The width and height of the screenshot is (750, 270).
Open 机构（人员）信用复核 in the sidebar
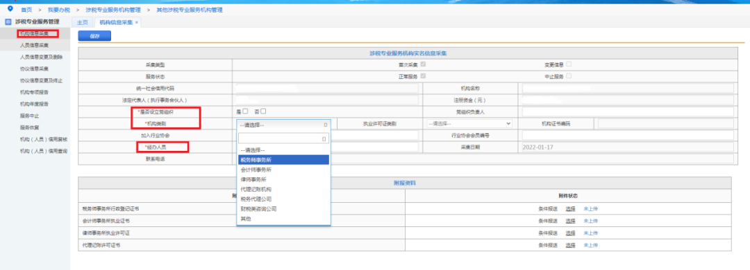coord(44,139)
